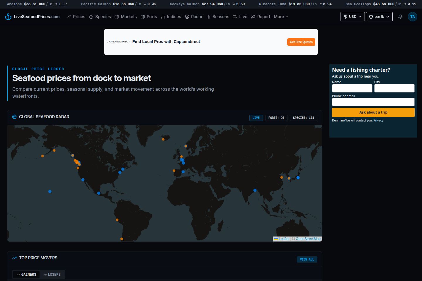Viewport: 422px width, 281px height.
Task: Go to the Seasons menu item
Action: [218, 17]
